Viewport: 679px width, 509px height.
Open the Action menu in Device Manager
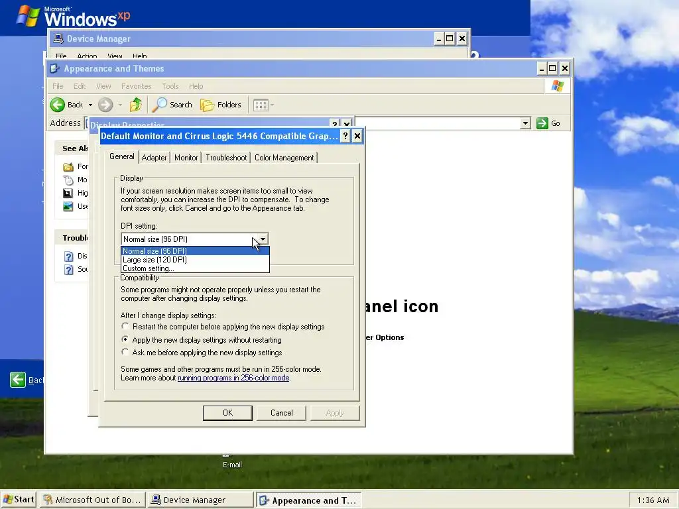click(x=87, y=56)
